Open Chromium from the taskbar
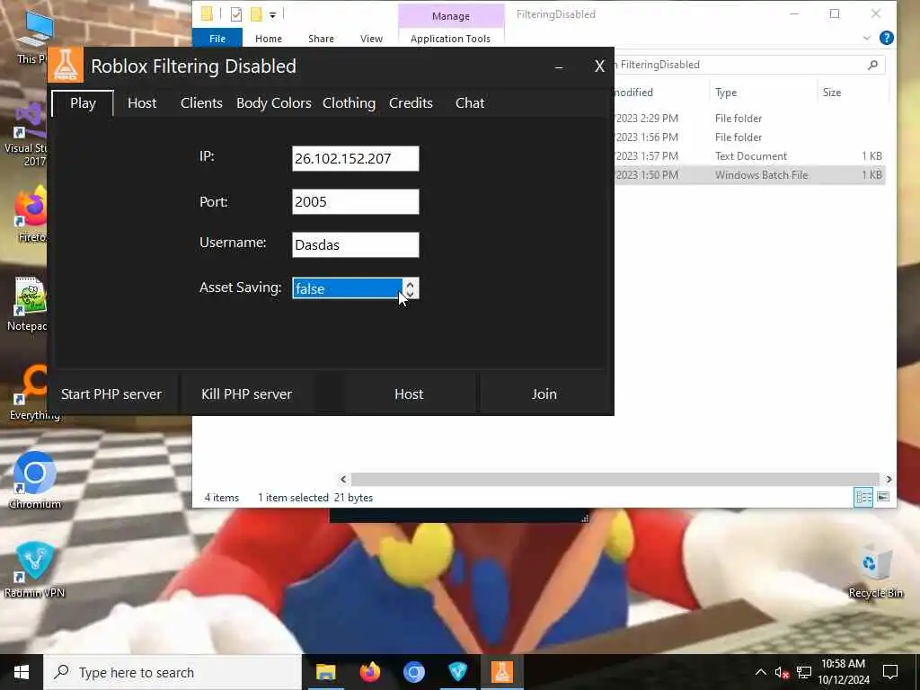The image size is (920, 690). pos(413,672)
